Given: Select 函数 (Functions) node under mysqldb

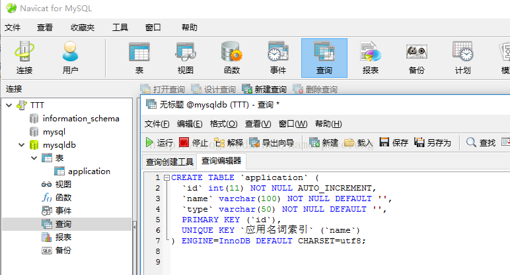Looking at the screenshot, I should tap(63, 197).
